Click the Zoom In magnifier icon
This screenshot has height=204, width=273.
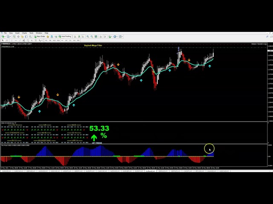click(x=87, y=37)
